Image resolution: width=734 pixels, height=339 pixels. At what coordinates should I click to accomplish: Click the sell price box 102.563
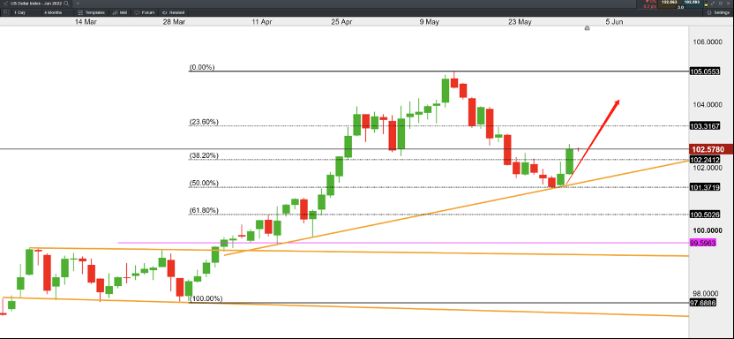[x=669, y=4]
